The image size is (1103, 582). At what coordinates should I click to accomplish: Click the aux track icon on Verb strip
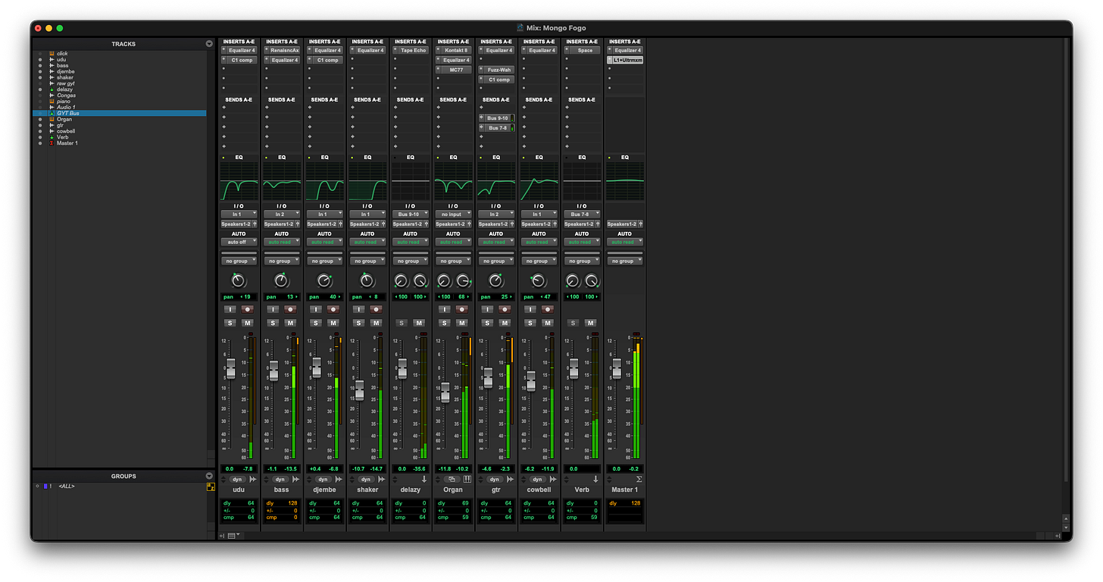(595, 480)
